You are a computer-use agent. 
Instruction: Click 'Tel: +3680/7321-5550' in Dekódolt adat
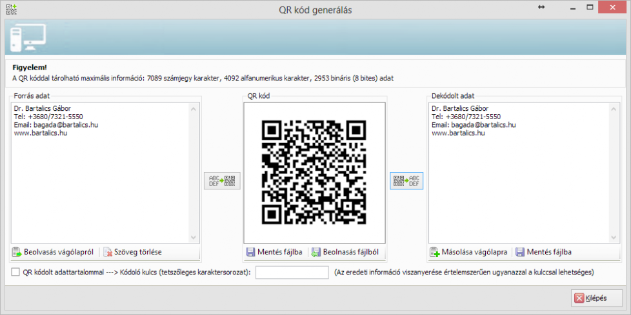(x=466, y=117)
